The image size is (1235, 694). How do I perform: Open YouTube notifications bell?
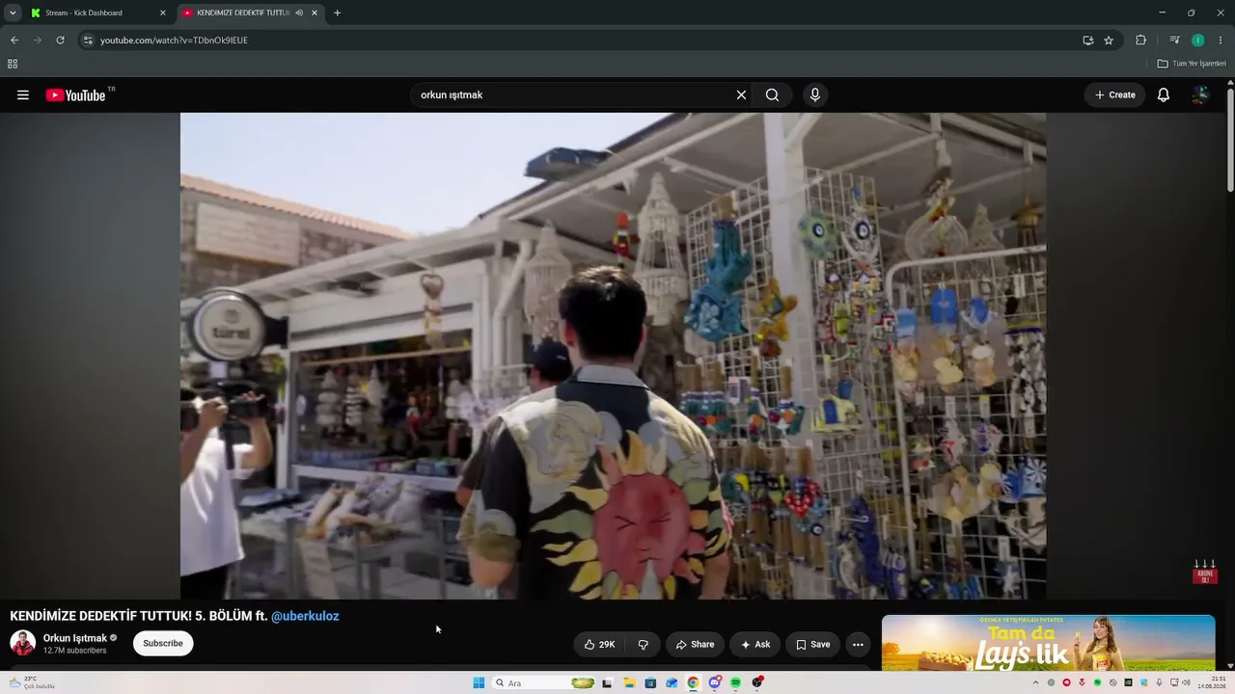(1164, 94)
